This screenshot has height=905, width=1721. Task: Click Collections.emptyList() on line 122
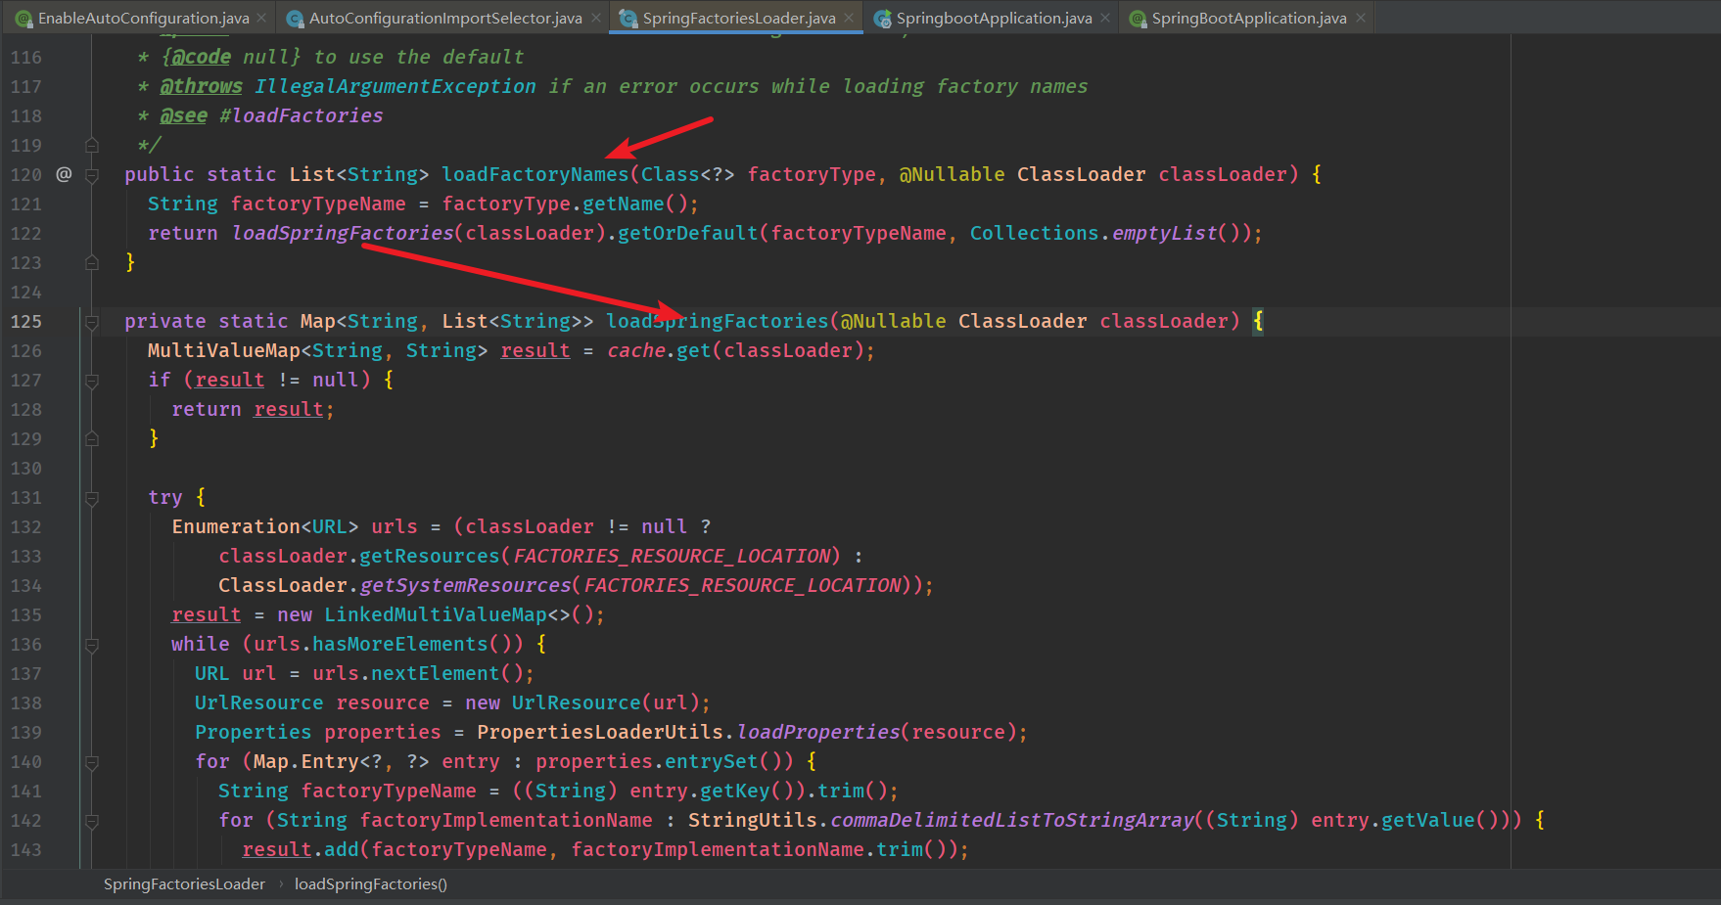tap(1106, 233)
